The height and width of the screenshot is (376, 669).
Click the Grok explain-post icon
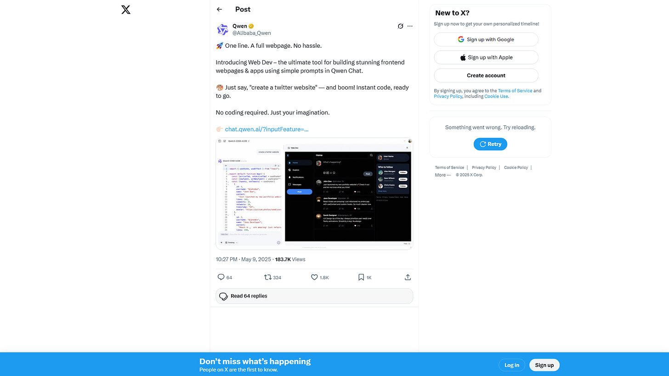[x=400, y=26]
